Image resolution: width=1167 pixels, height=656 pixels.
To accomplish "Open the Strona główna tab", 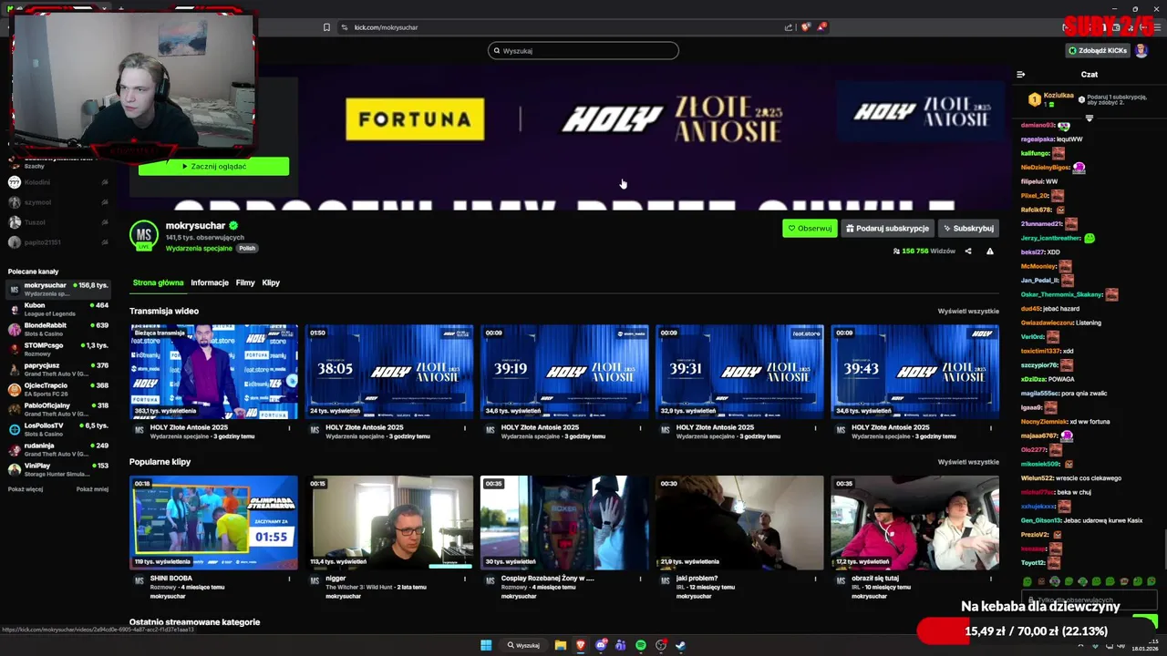I will tap(159, 282).
